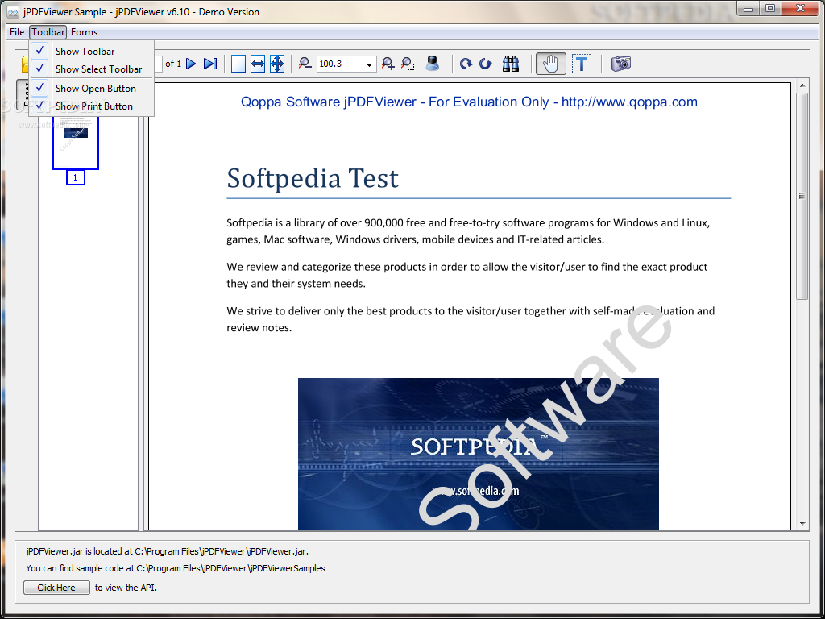Click the page number input field

[x=158, y=64]
